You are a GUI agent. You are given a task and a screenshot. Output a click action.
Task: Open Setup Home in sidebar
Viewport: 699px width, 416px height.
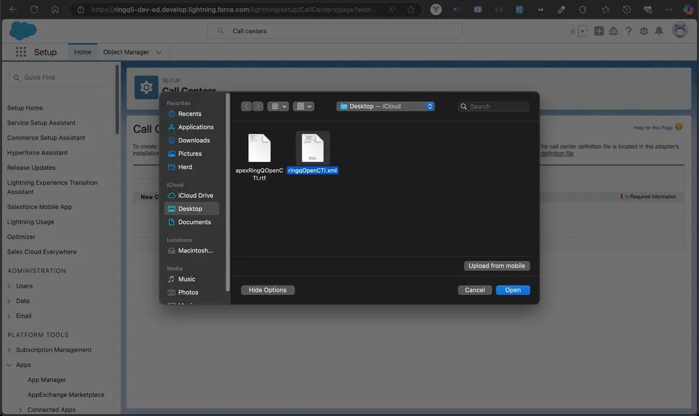pyautogui.click(x=25, y=108)
